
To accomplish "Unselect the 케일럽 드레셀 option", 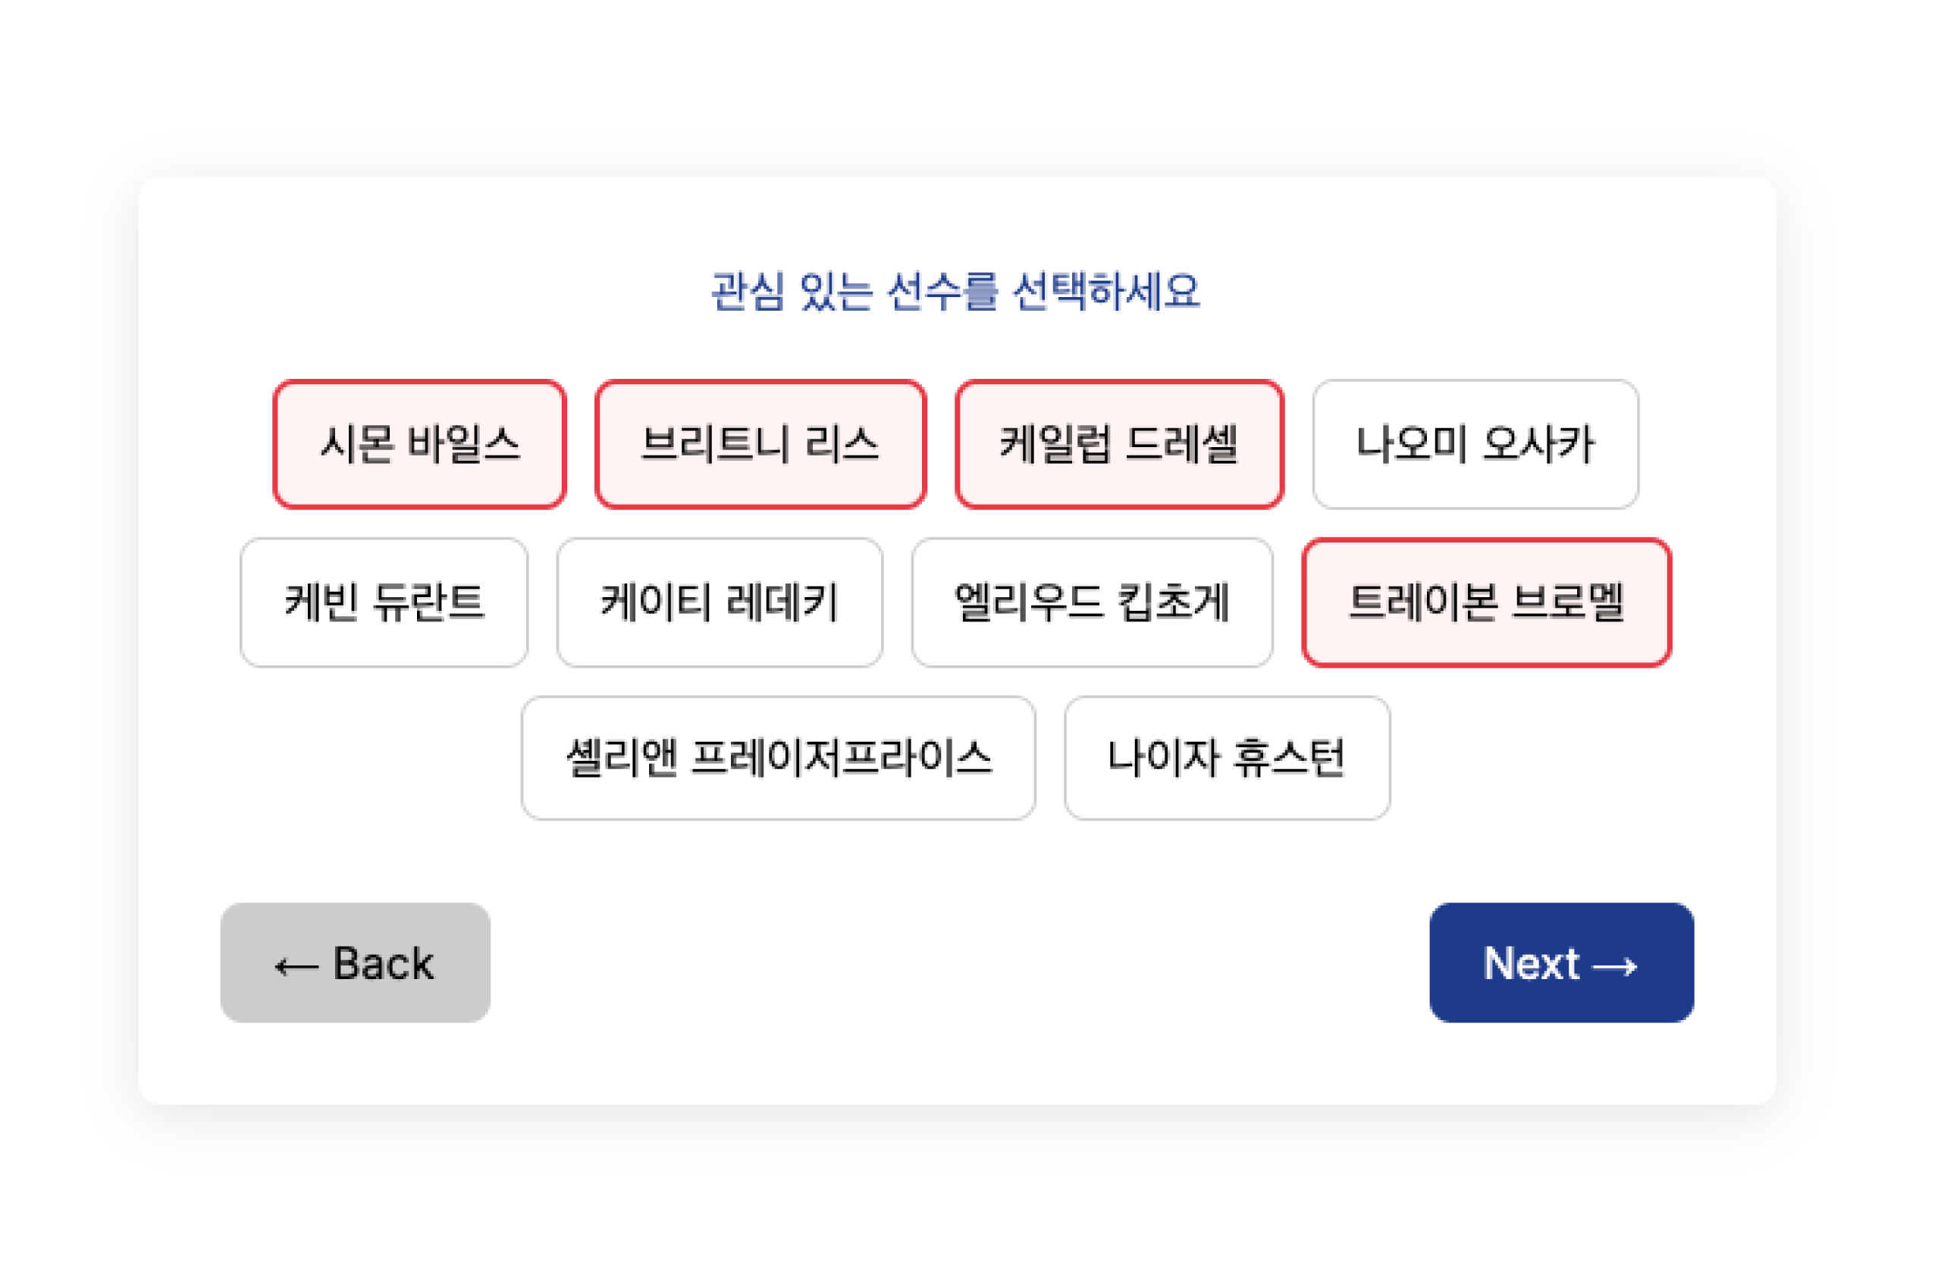I will pyautogui.click(x=1119, y=443).
